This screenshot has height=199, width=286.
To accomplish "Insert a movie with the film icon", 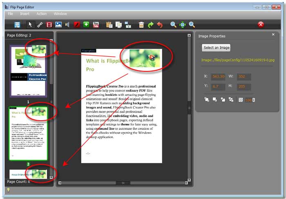I will point(49,24).
